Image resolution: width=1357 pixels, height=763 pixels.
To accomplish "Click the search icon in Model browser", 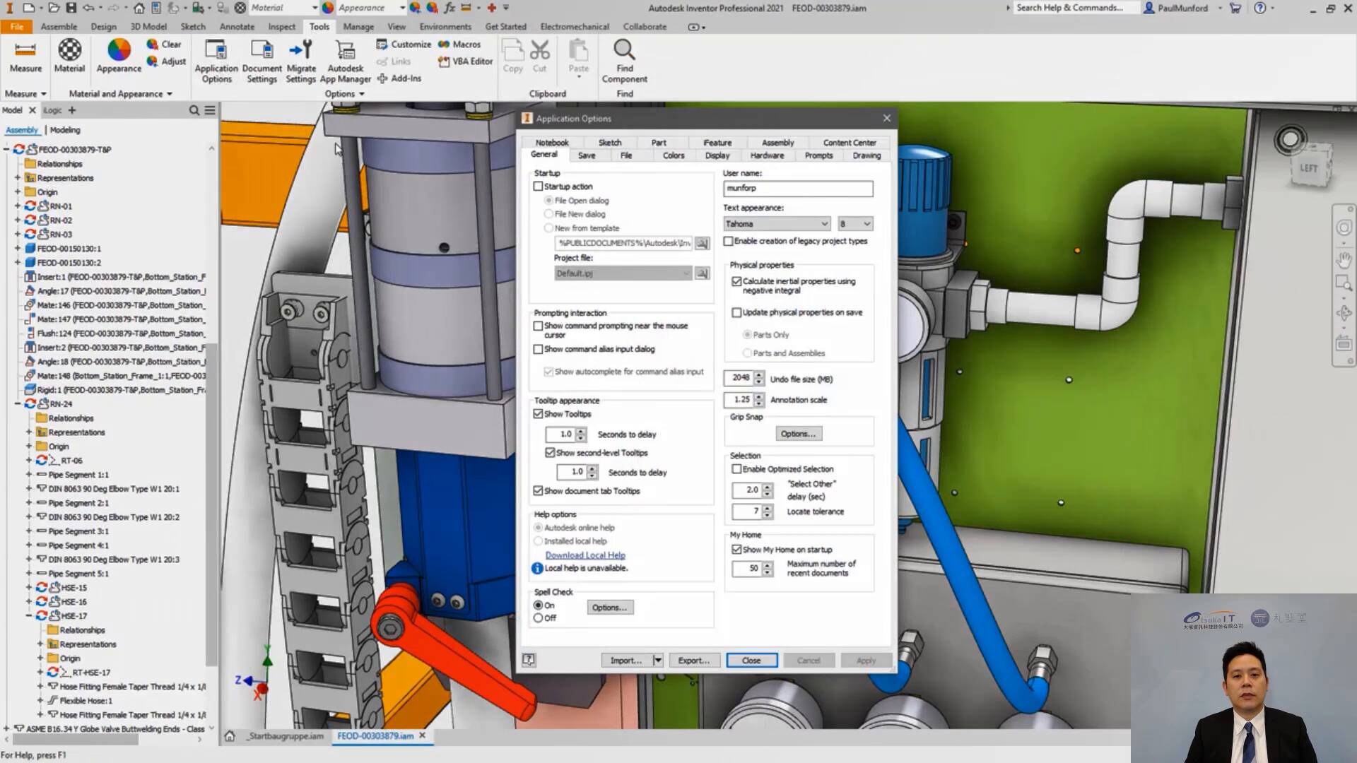I will (x=194, y=110).
